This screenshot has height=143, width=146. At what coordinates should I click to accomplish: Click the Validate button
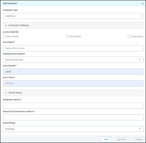pos(139,139)
